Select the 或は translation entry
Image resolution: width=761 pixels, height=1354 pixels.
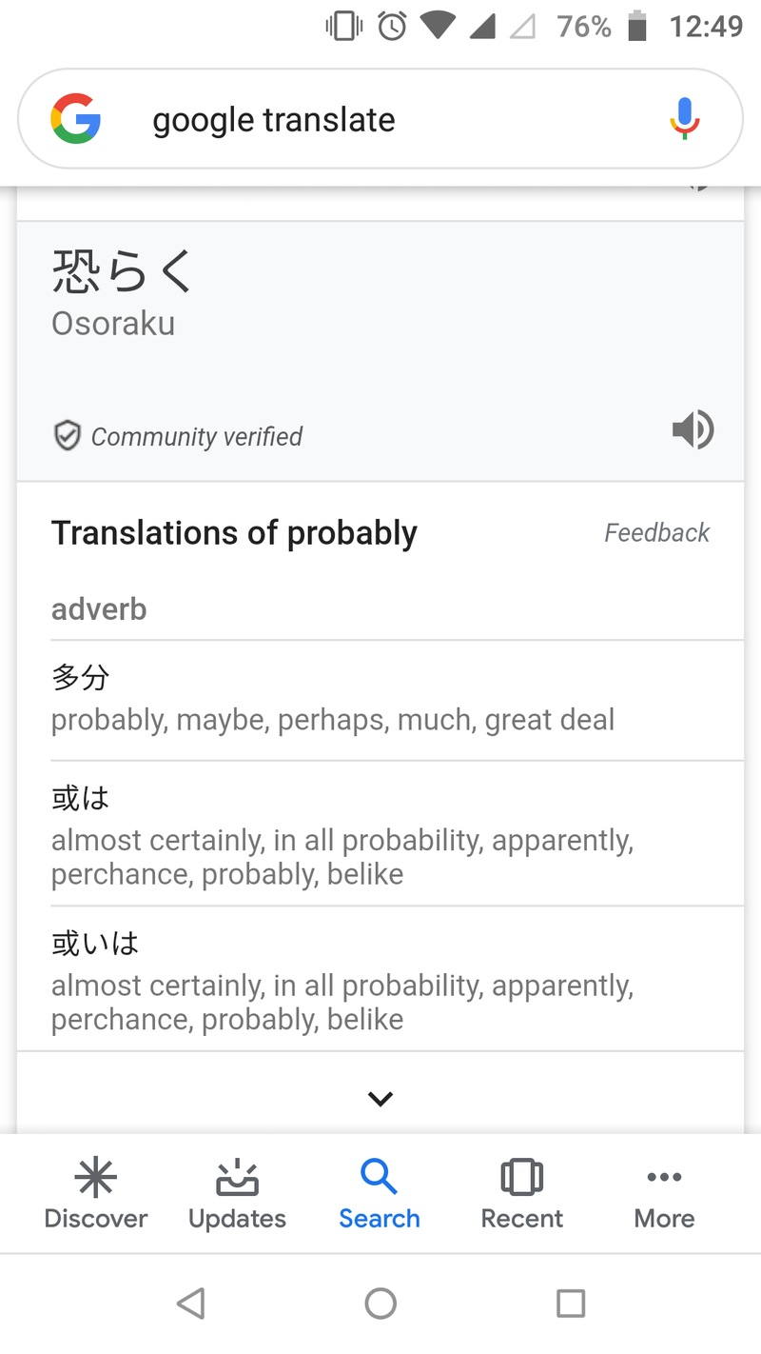342,833
